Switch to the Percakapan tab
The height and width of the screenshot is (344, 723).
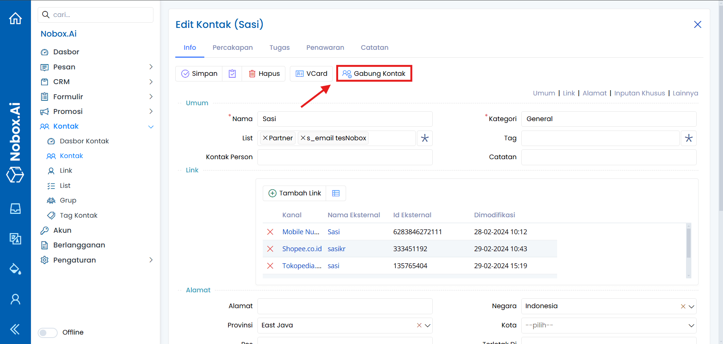(233, 48)
